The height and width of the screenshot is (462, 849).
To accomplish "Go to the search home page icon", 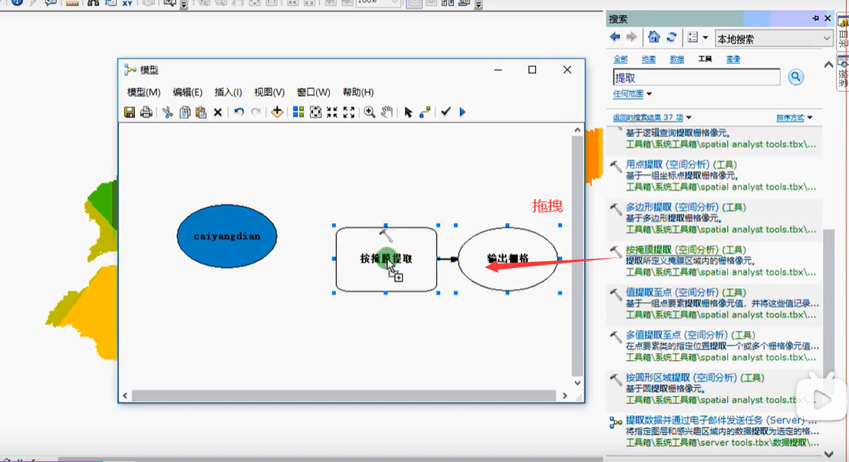I will point(654,37).
